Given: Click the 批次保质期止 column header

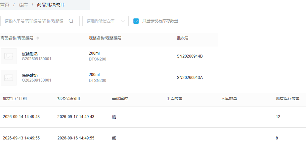Looking at the screenshot, I should (69, 99).
